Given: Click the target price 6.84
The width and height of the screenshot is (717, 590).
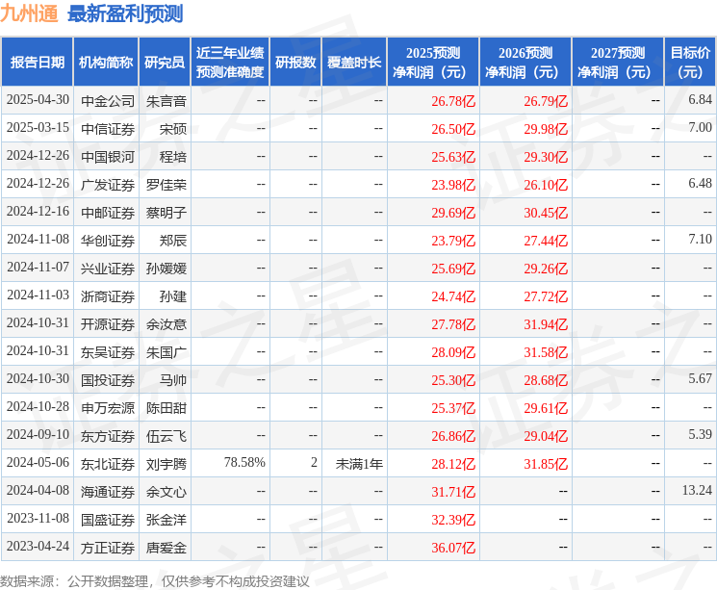Looking at the screenshot, I should pyautogui.click(x=700, y=100).
